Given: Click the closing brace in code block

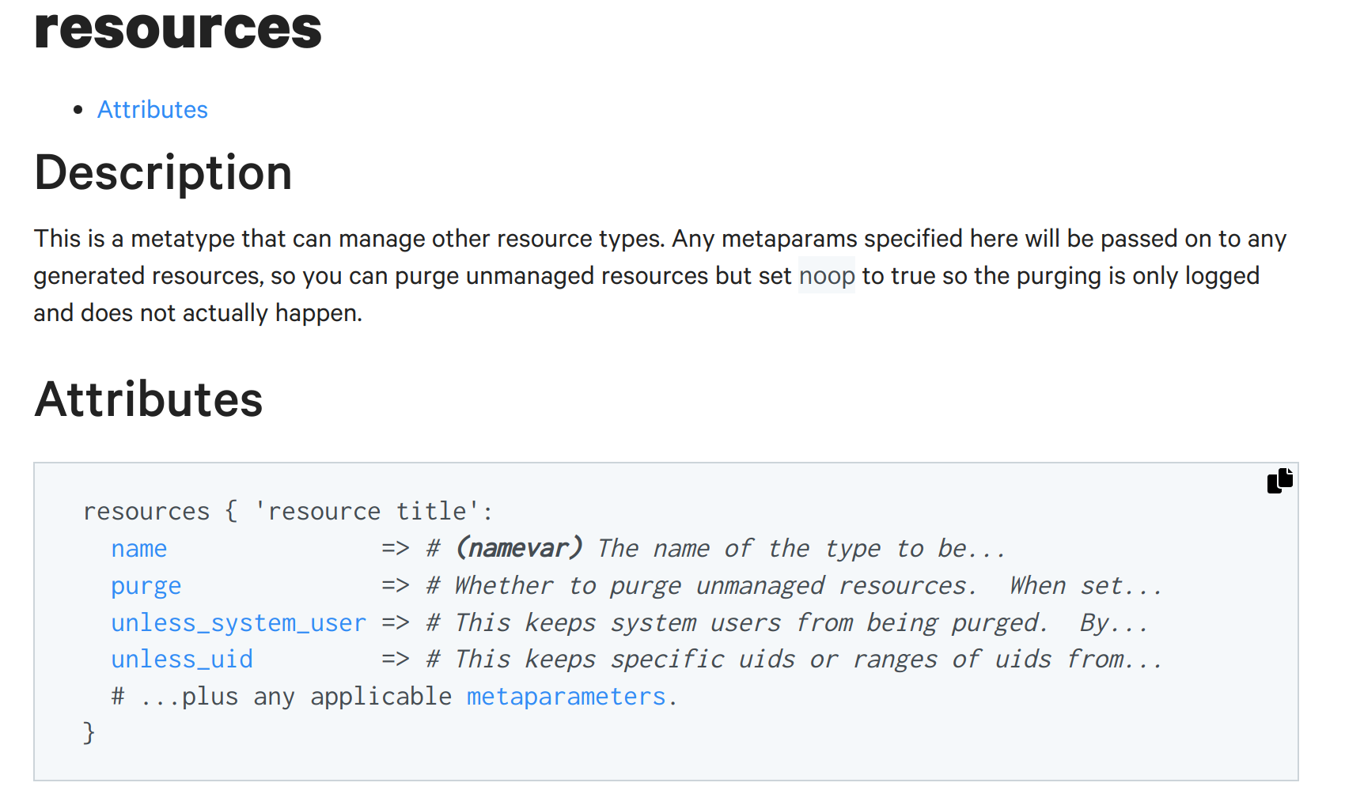Looking at the screenshot, I should click(x=89, y=733).
